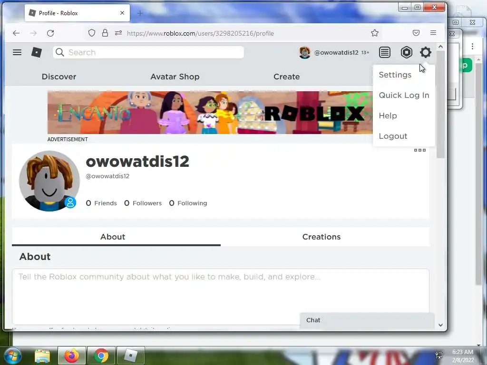
Task: Open the Roblox app taskbar icon
Action: click(131, 355)
